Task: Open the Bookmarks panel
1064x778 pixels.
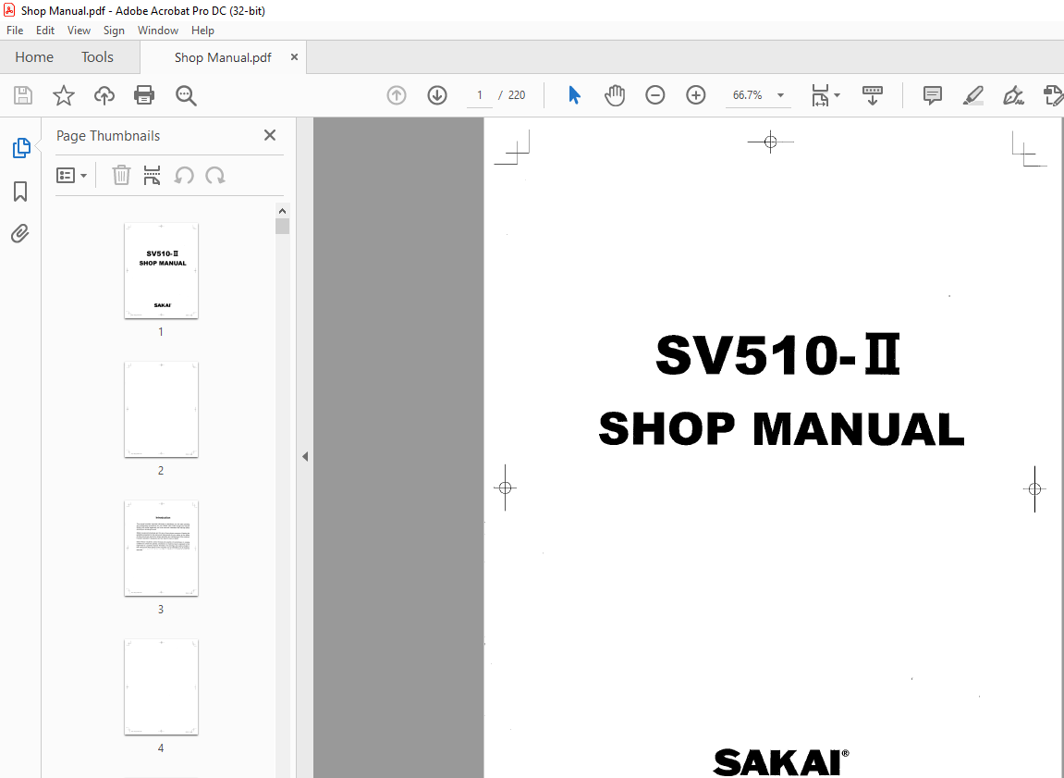Action: [x=20, y=191]
